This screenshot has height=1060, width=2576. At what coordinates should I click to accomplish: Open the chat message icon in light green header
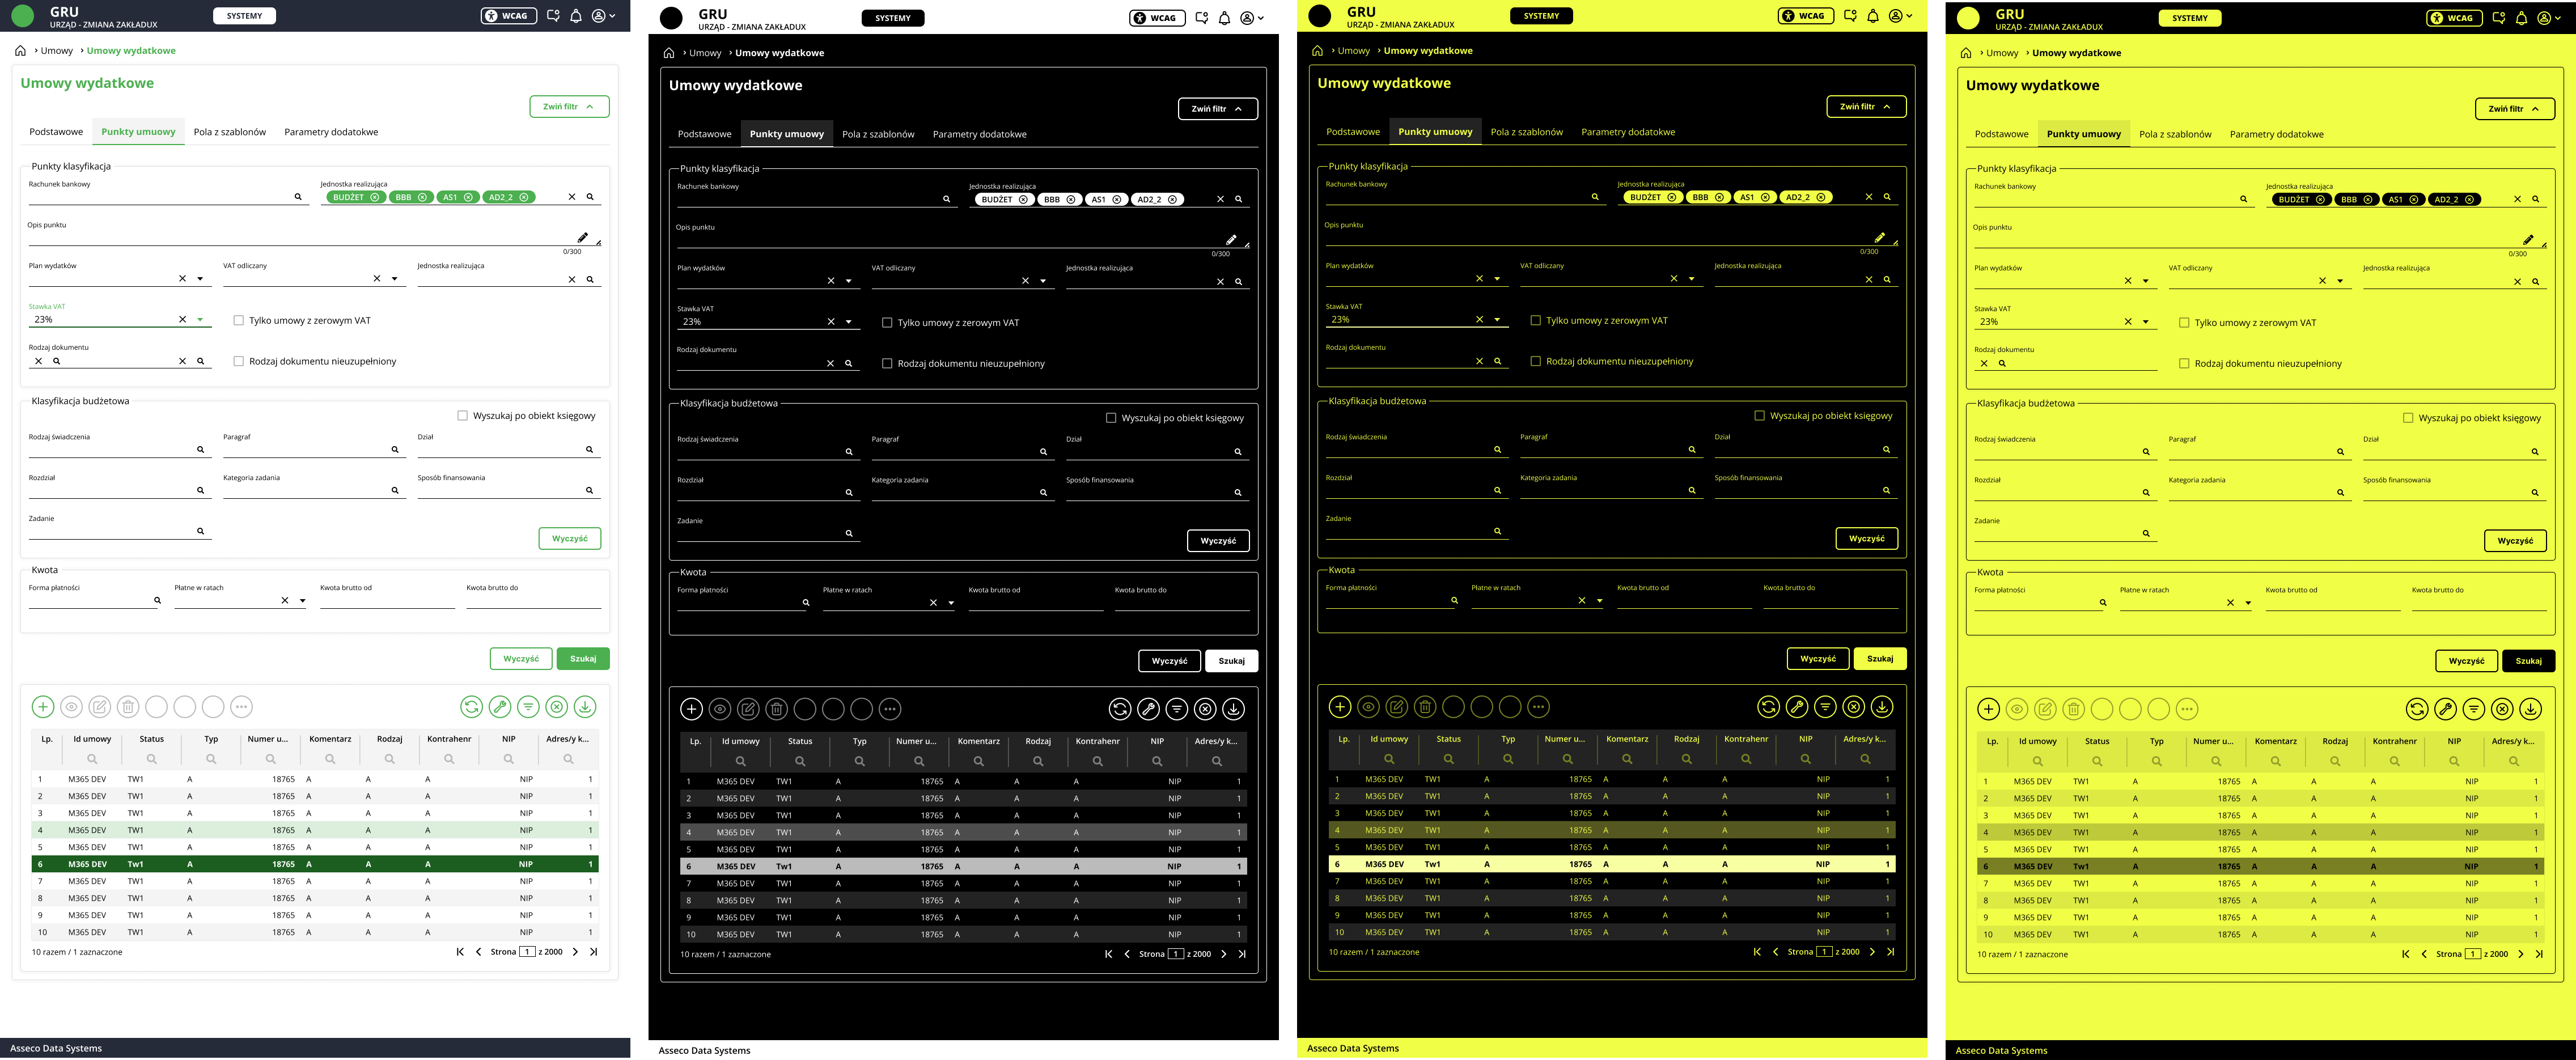coord(553,16)
